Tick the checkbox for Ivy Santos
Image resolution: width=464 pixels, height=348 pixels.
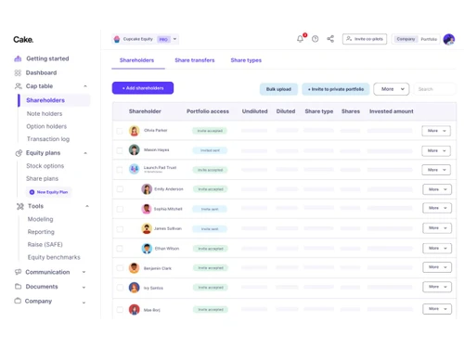[120, 288]
